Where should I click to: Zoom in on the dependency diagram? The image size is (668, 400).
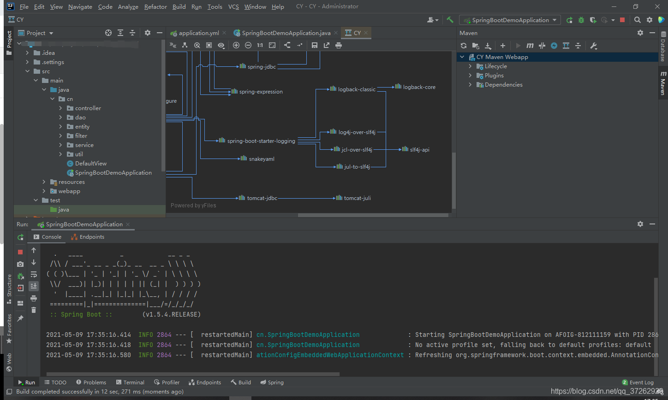tap(236, 45)
